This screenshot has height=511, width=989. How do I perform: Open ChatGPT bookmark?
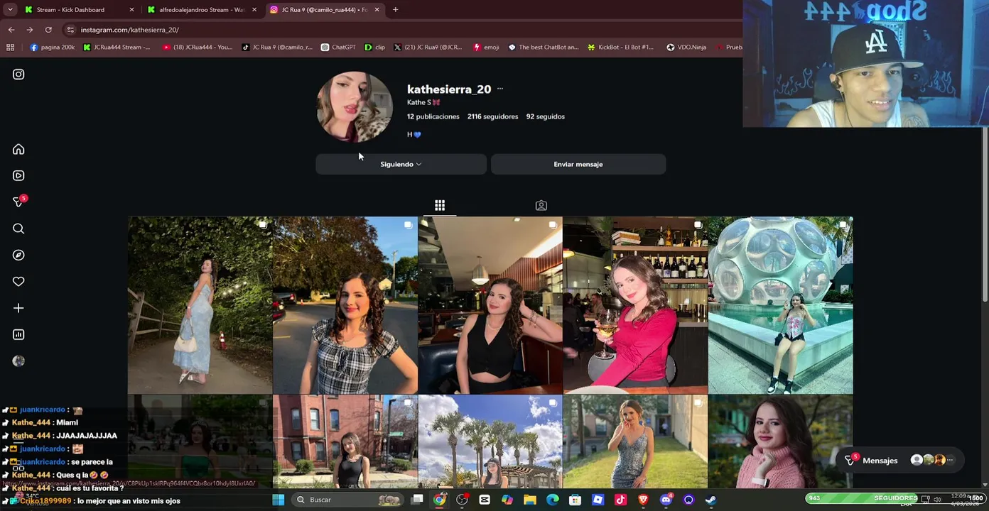[338, 48]
